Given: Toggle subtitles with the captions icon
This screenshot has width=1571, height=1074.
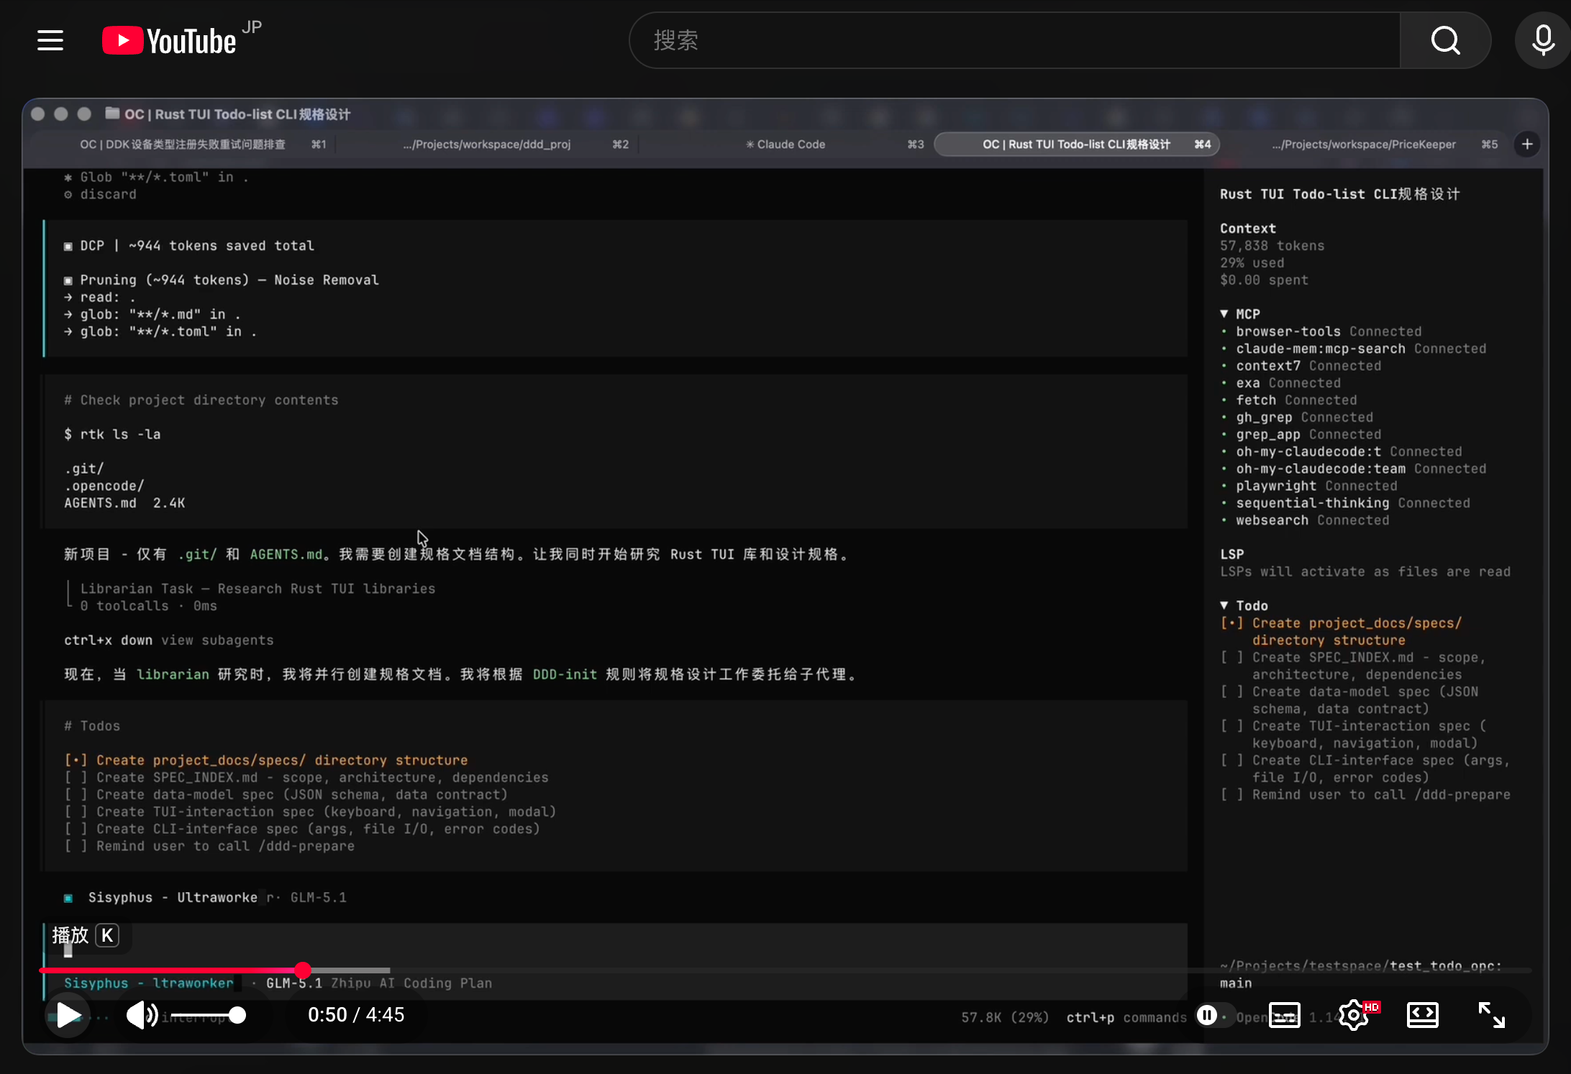Looking at the screenshot, I should (x=1284, y=1015).
